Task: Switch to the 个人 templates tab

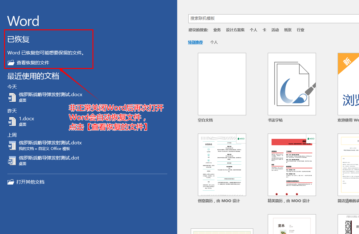Action: (x=214, y=42)
